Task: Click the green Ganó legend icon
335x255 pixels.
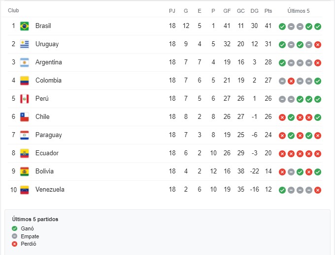Action: [x=15, y=228]
